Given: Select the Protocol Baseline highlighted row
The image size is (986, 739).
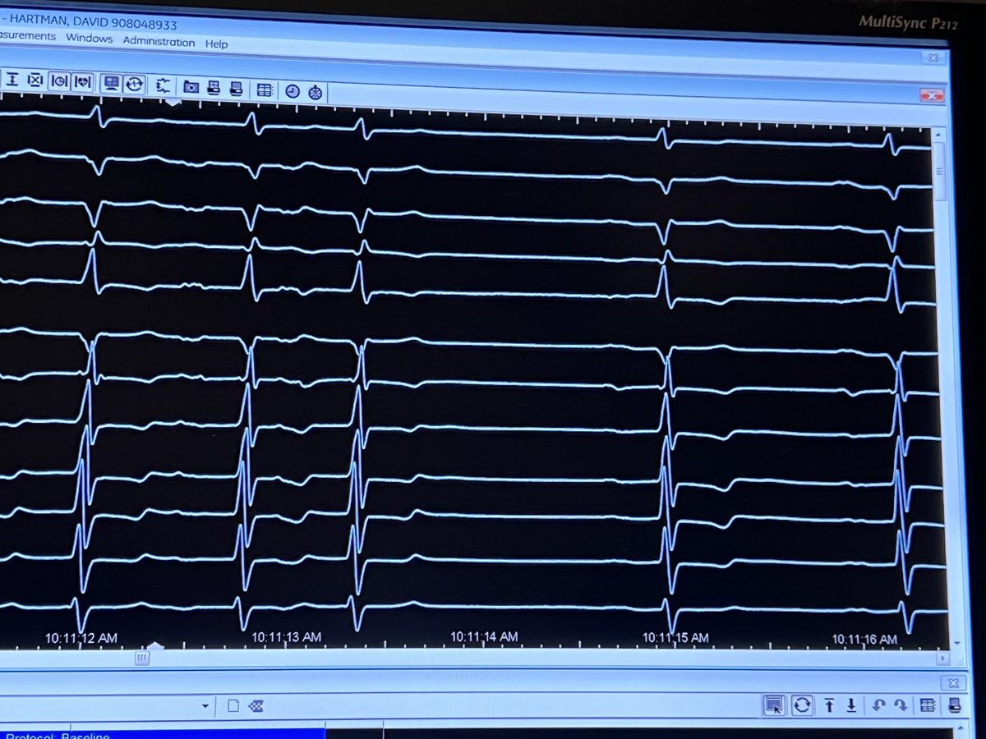Looking at the screenshot, I should [x=161, y=733].
